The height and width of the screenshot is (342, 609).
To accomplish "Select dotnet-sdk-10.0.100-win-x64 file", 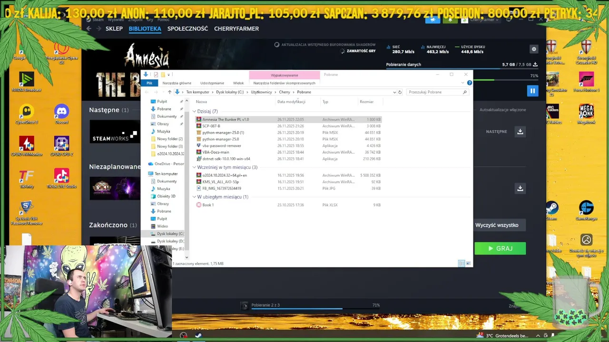I will point(288,159).
